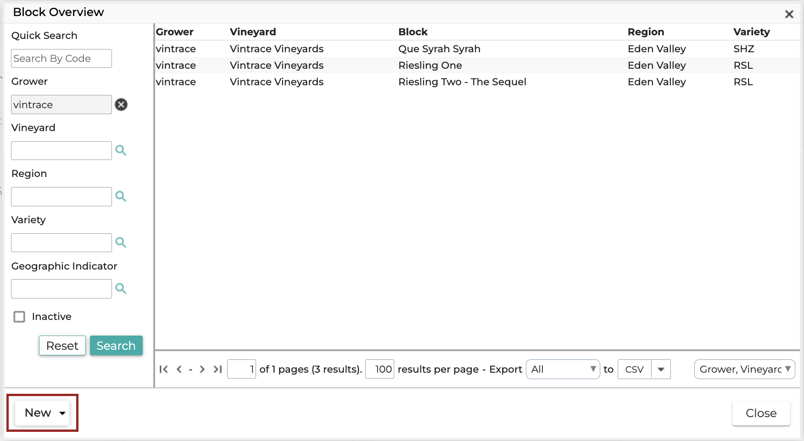
Task: Click the Search By Code field
Action: tap(61, 58)
